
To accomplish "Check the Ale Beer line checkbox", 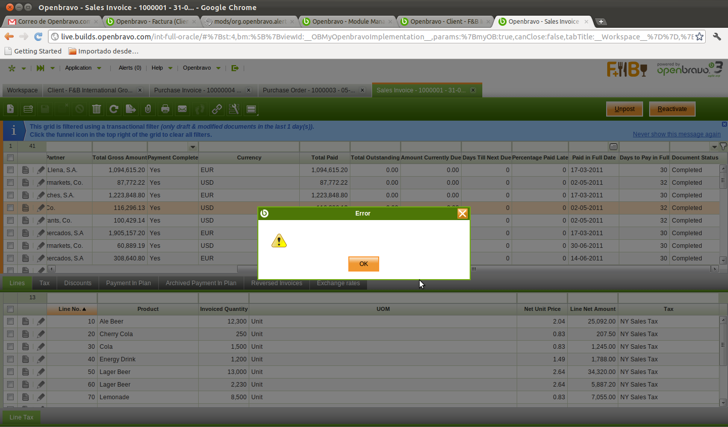I will click(10, 322).
